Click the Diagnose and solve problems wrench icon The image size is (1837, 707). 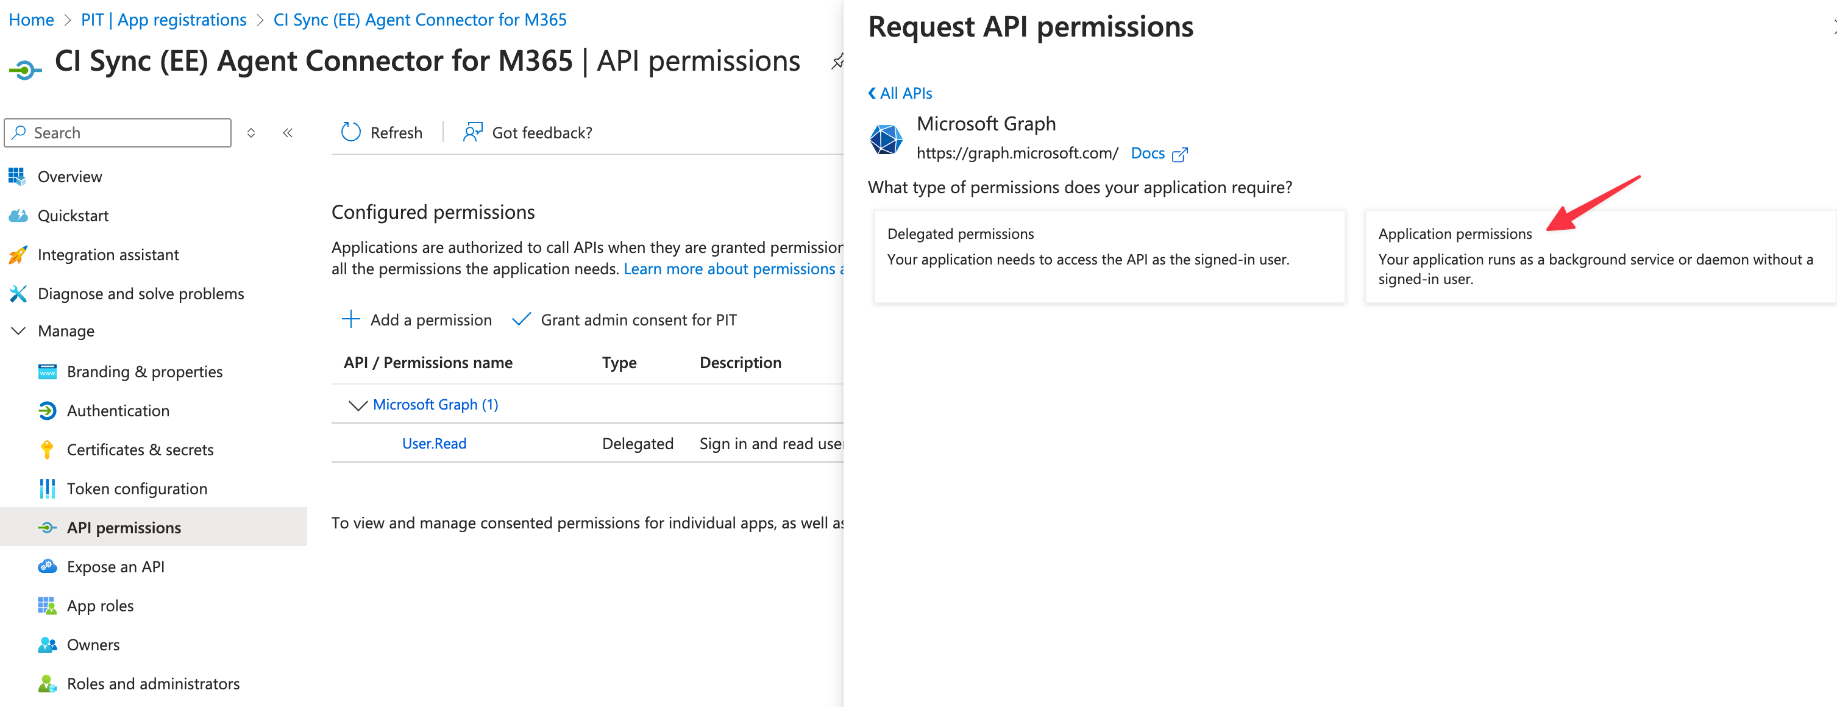point(17,294)
